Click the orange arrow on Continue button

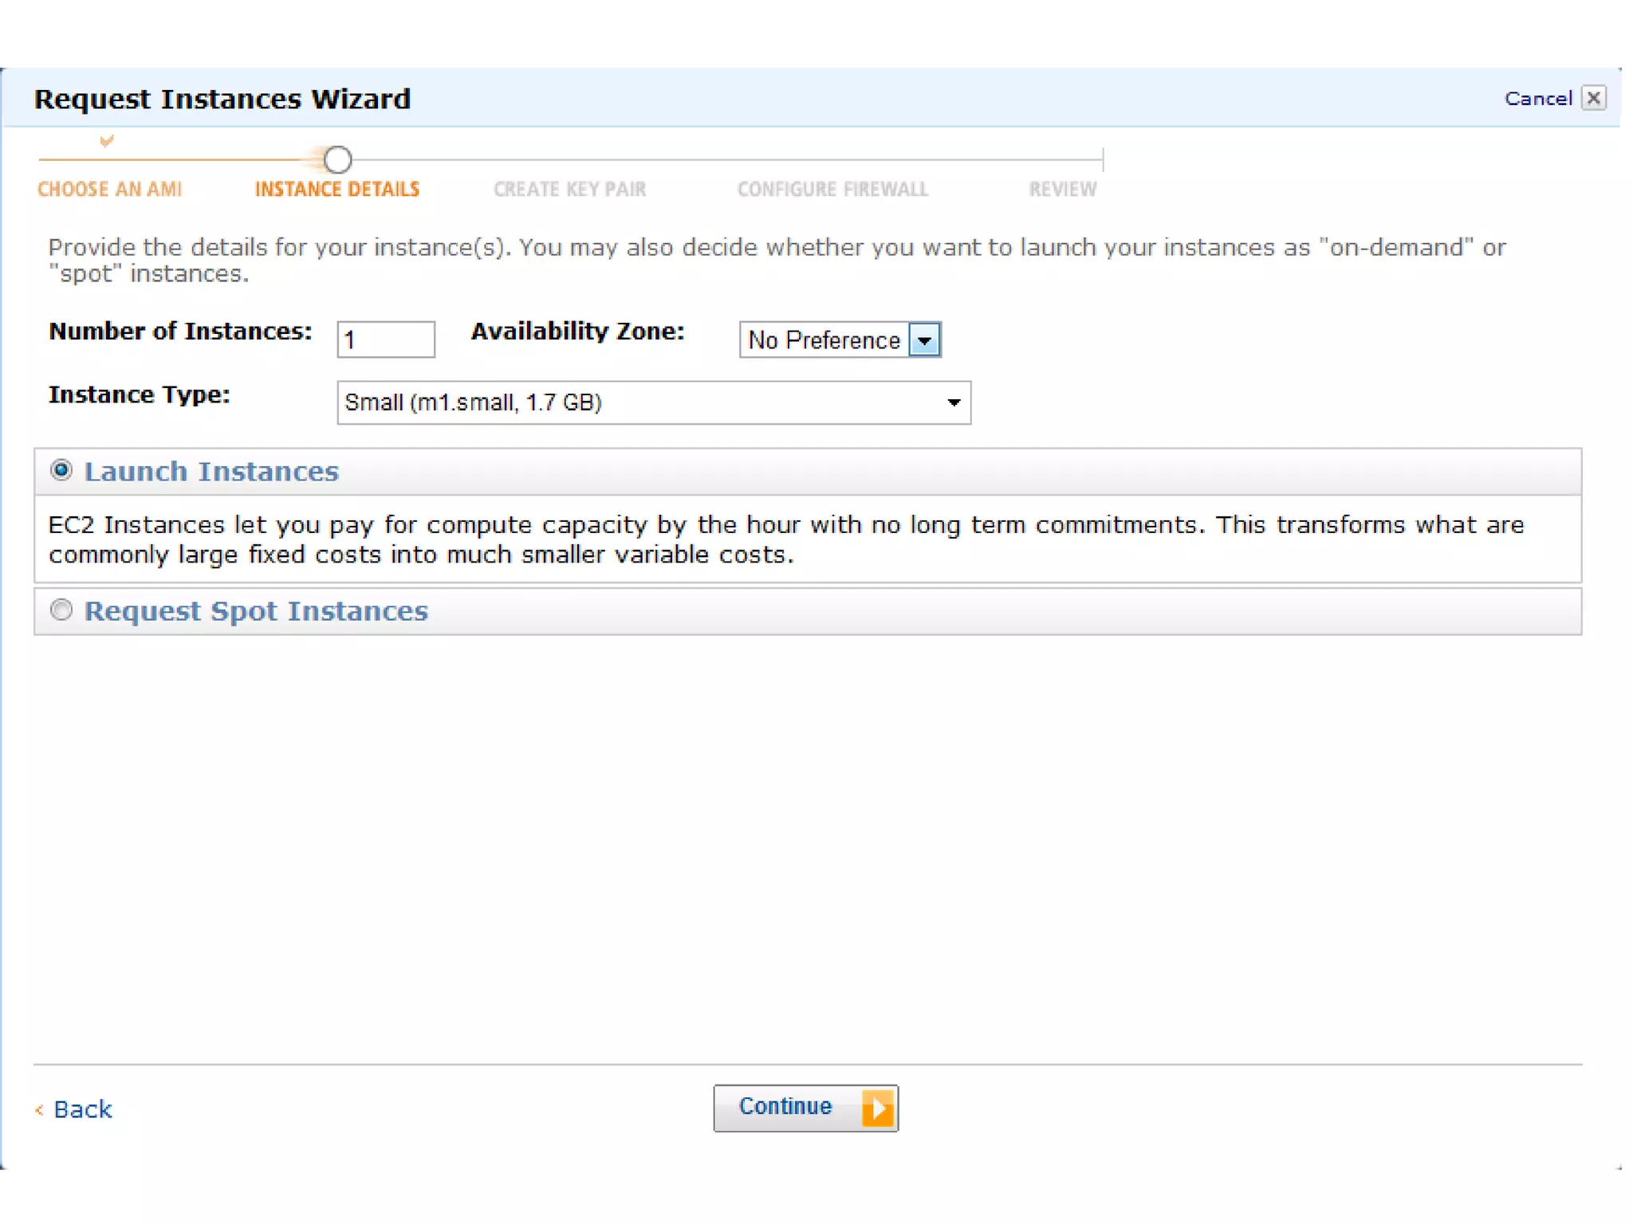(x=878, y=1108)
